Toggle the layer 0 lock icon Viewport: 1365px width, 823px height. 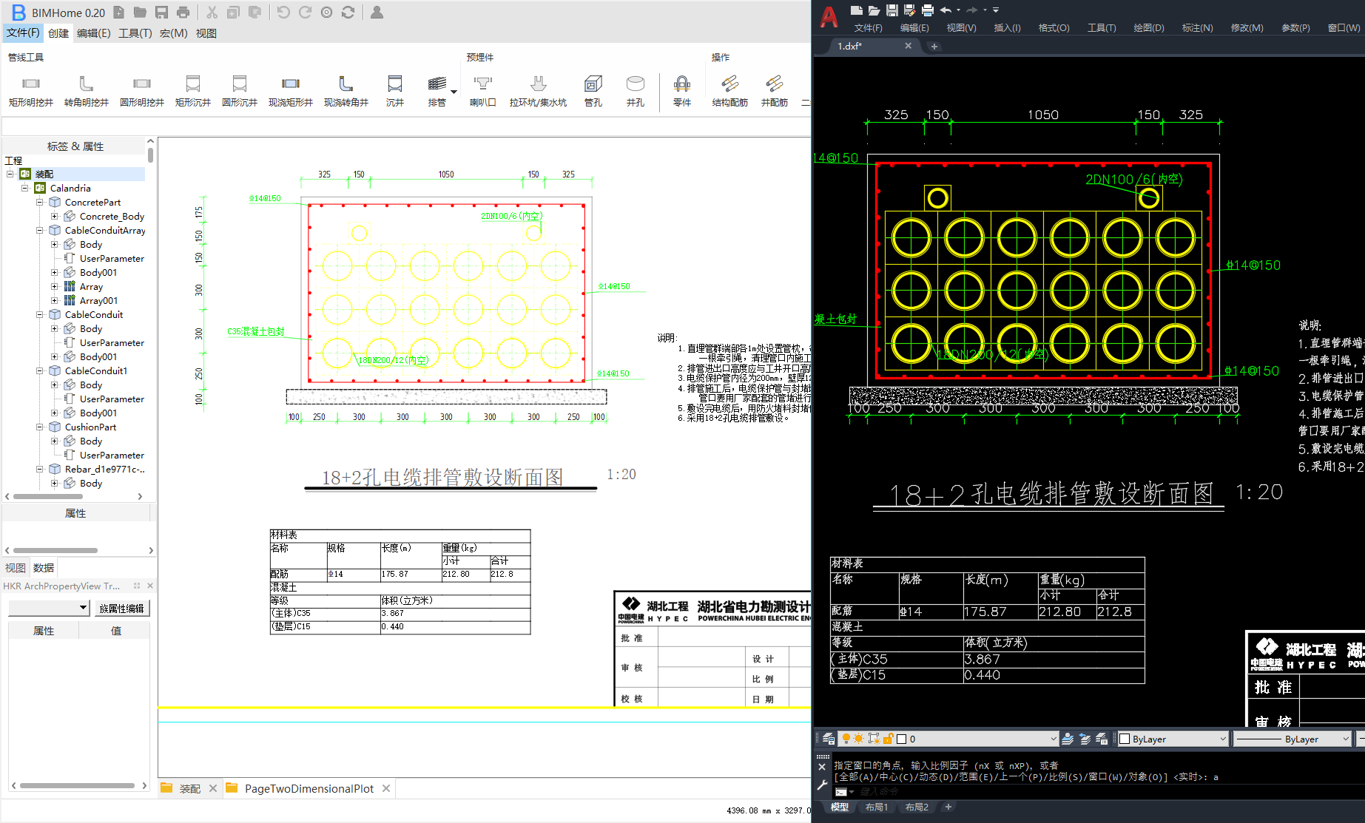(x=888, y=739)
